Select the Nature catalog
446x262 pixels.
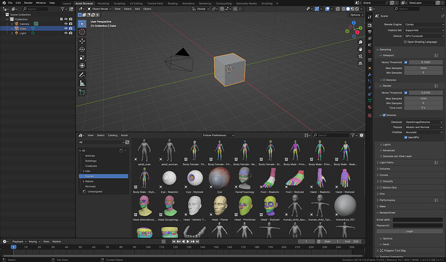(89, 181)
